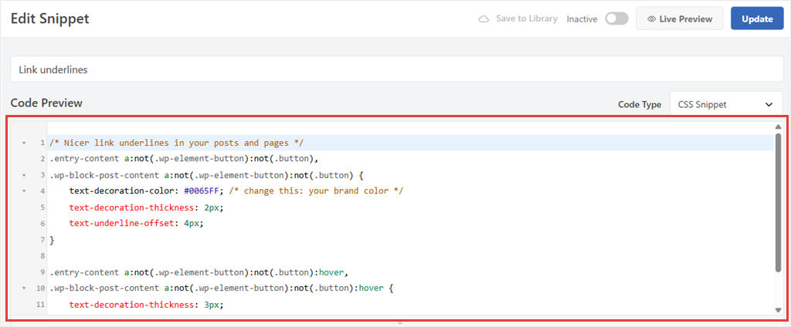Viewport: 791px width, 327px height.
Task: Open the Code Type CSS Snippet dropdown
Action: (726, 104)
